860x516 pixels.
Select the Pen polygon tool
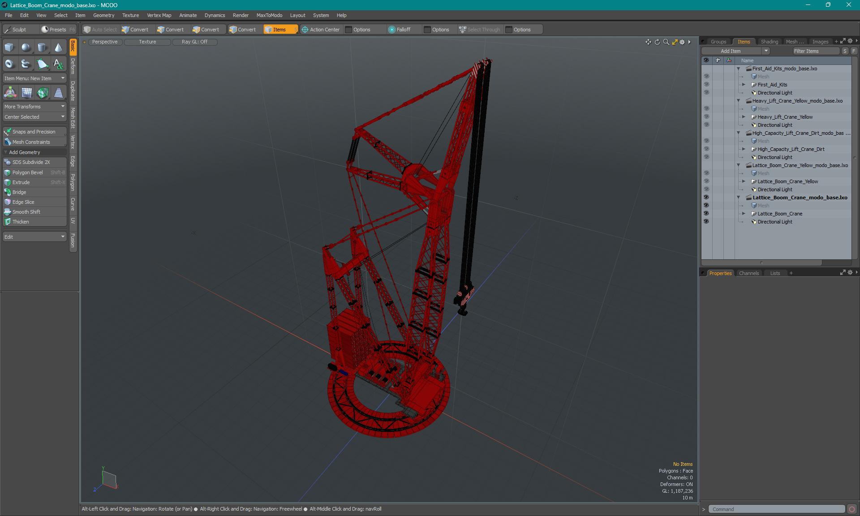tap(42, 64)
